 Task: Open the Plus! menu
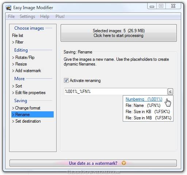(60, 16)
